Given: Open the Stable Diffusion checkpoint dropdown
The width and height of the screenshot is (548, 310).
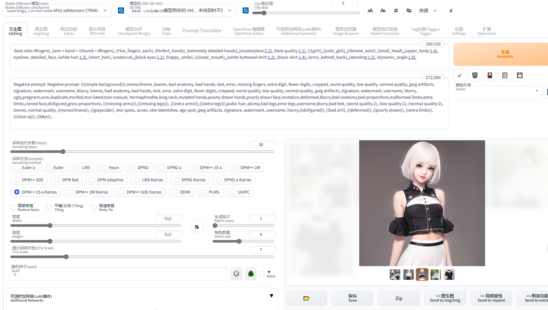Looking at the screenshot, I should click(57, 10).
